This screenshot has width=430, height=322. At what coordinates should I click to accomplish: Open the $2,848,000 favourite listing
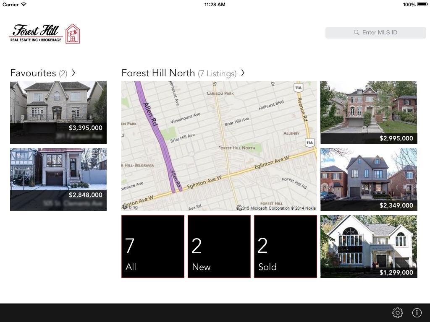58,179
